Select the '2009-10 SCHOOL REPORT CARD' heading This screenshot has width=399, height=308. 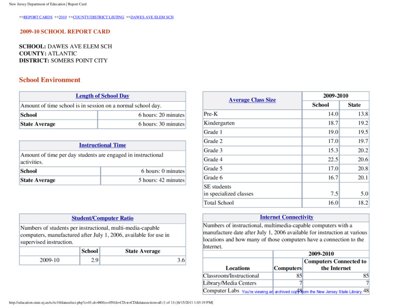click(65, 31)
